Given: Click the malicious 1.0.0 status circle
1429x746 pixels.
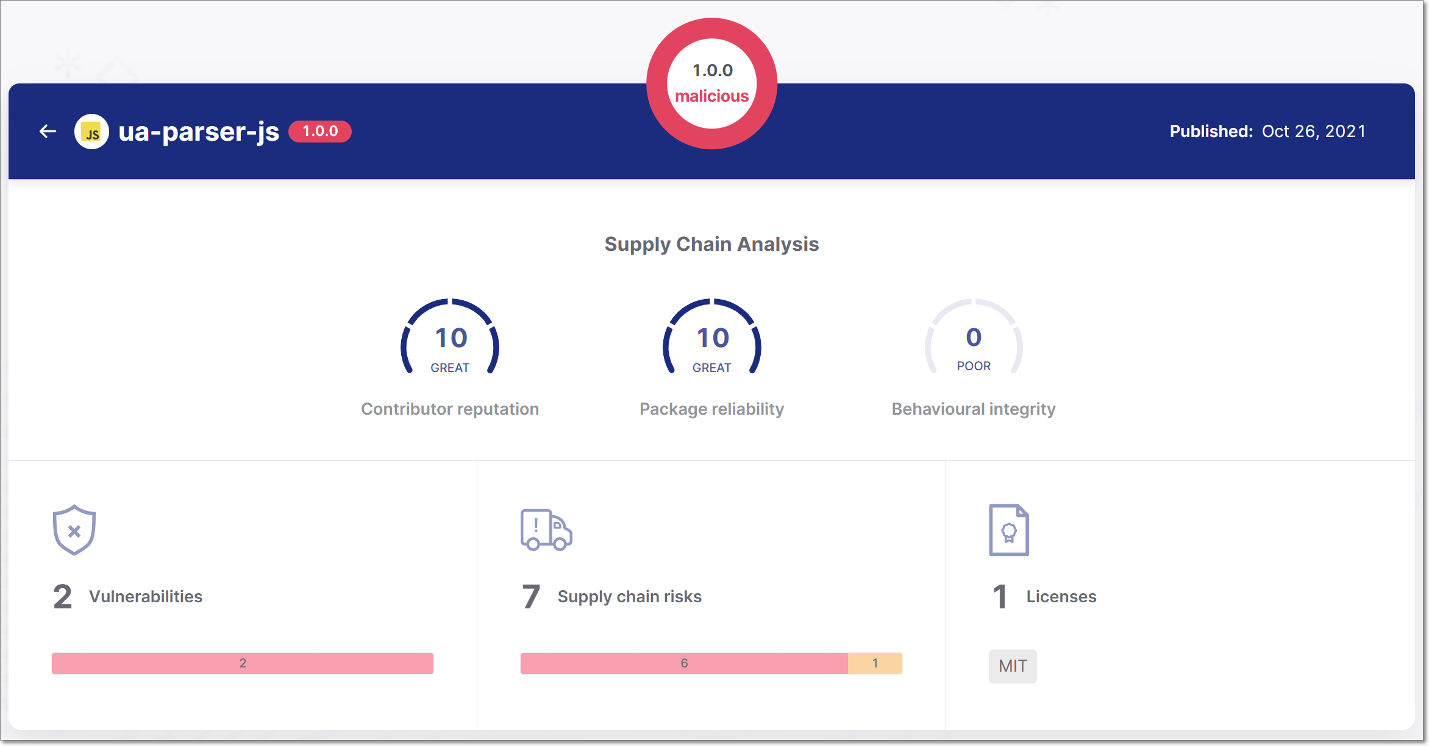Looking at the screenshot, I should point(712,83).
